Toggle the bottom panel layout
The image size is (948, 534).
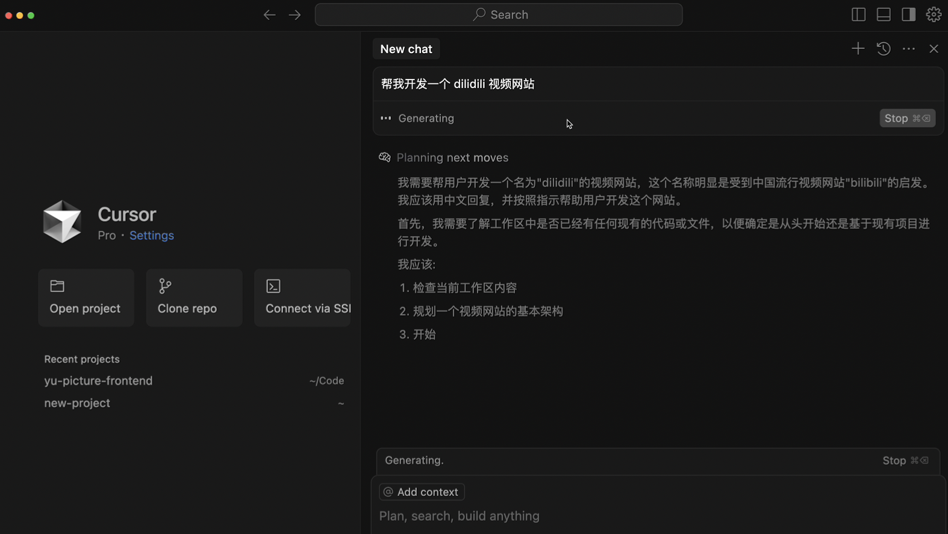(884, 14)
